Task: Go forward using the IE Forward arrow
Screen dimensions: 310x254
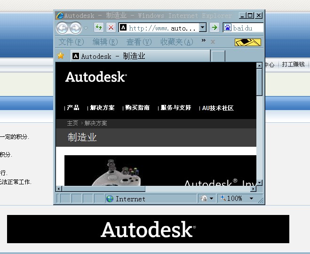Action: [75, 28]
